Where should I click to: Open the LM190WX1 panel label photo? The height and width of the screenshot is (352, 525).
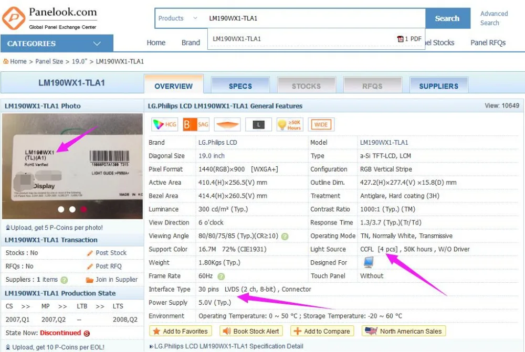click(72, 166)
